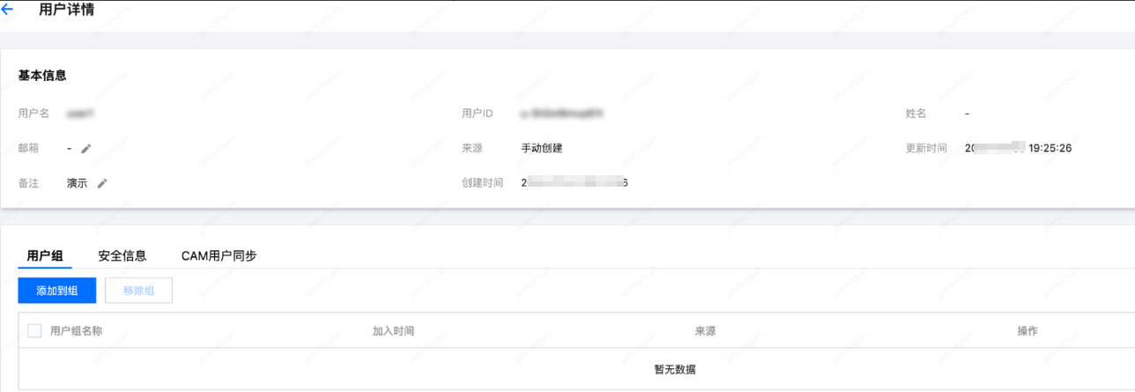The image size is (1135, 392).
Task: Click the 移除组 button
Action: click(x=138, y=291)
